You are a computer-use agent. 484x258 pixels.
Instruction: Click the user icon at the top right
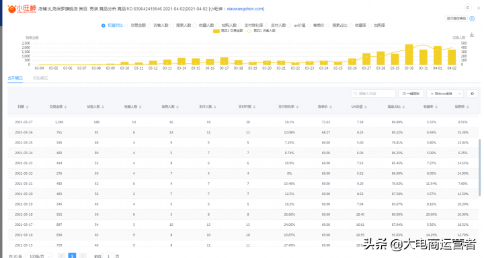pyautogui.click(x=468, y=7)
